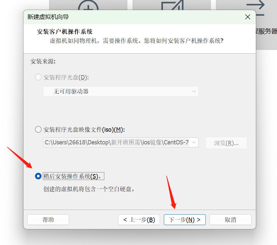
Task: Click the open virtual machine icon behind dialog
Action: tap(172, 5)
